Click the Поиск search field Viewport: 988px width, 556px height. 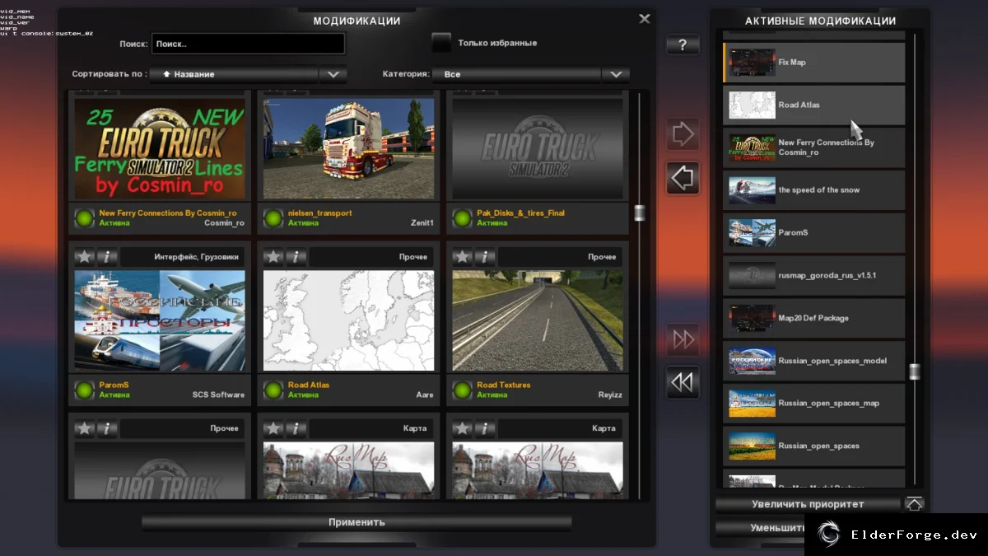tap(248, 44)
